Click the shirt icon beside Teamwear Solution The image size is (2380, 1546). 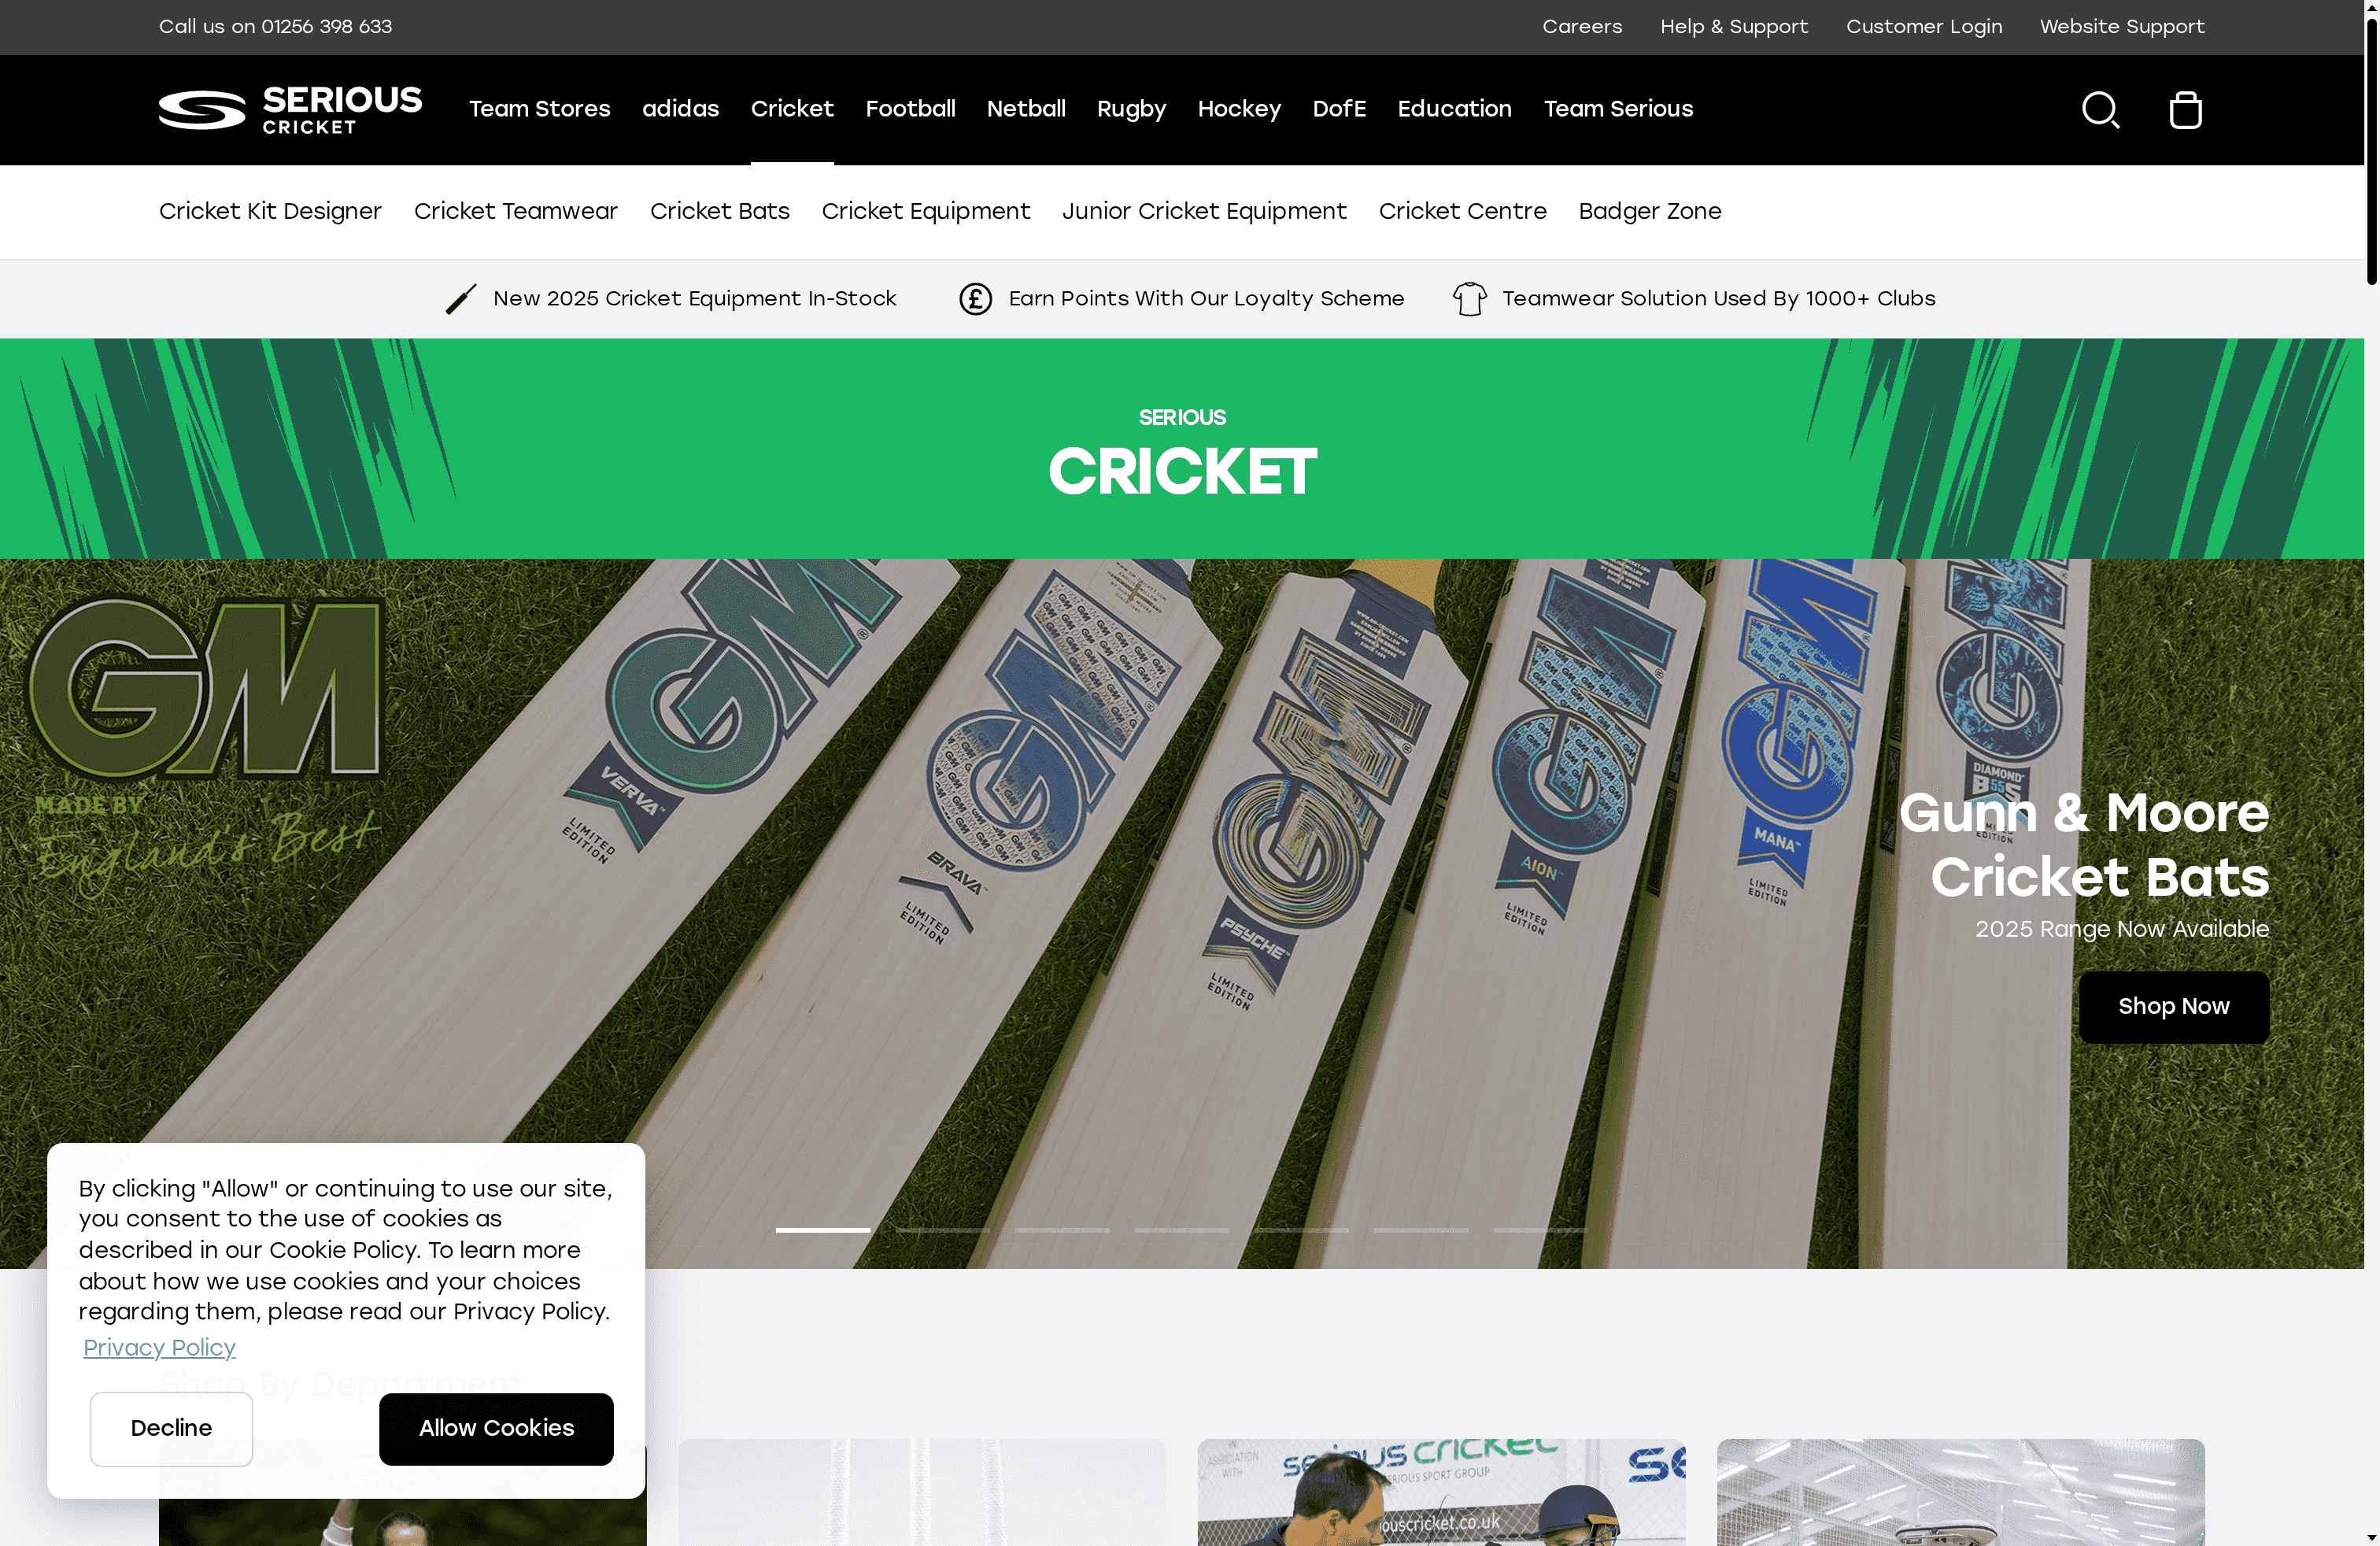1469,298
